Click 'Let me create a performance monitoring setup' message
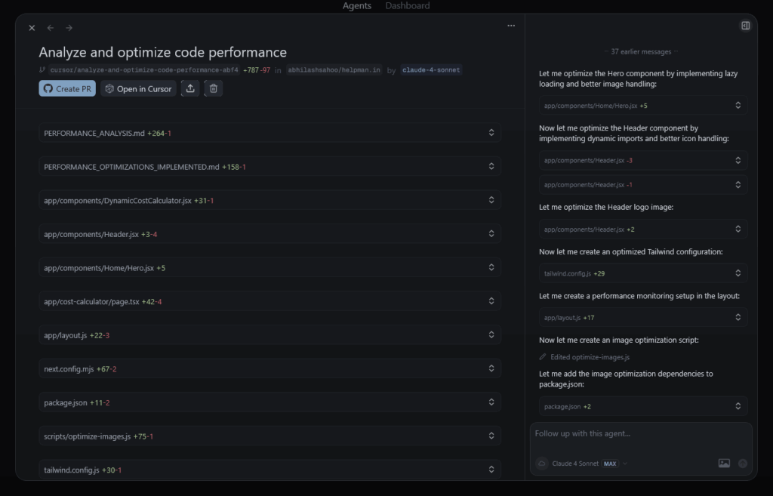773x496 pixels. [x=639, y=296]
